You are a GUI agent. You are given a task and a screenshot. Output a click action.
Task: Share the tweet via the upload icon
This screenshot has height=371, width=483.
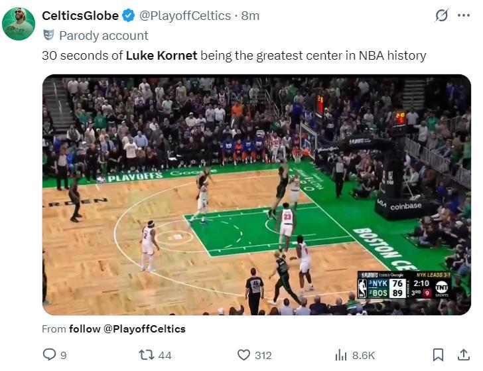[x=463, y=355]
